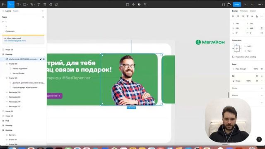Align selection to bottom
The image size is (265, 149).
click(257, 16)
